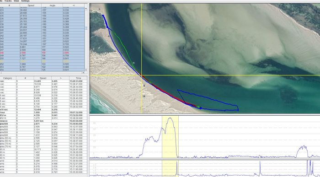Select the hour result row with speed 1.999

point(43,113)
